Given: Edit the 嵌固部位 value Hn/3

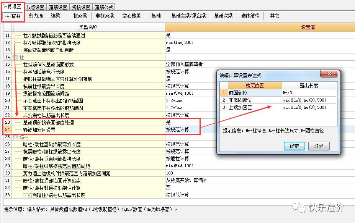Looking at the screenshot, I should tap(309, 93).
